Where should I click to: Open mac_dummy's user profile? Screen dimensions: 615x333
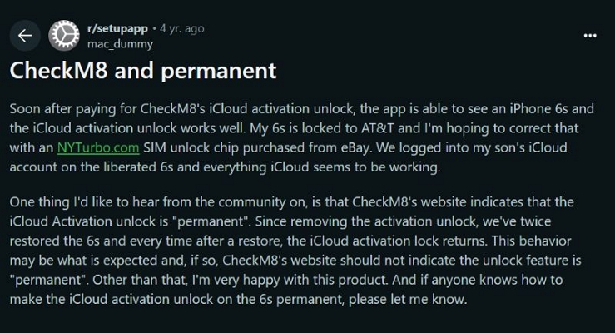113,43
